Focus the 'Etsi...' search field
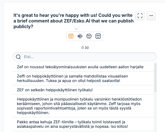165x132 pixels. pos(84,57)
